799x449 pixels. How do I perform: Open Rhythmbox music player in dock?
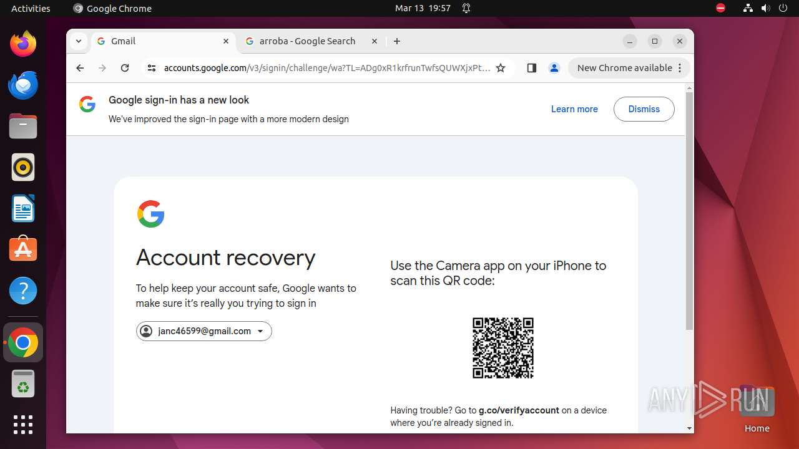[23, 167]
